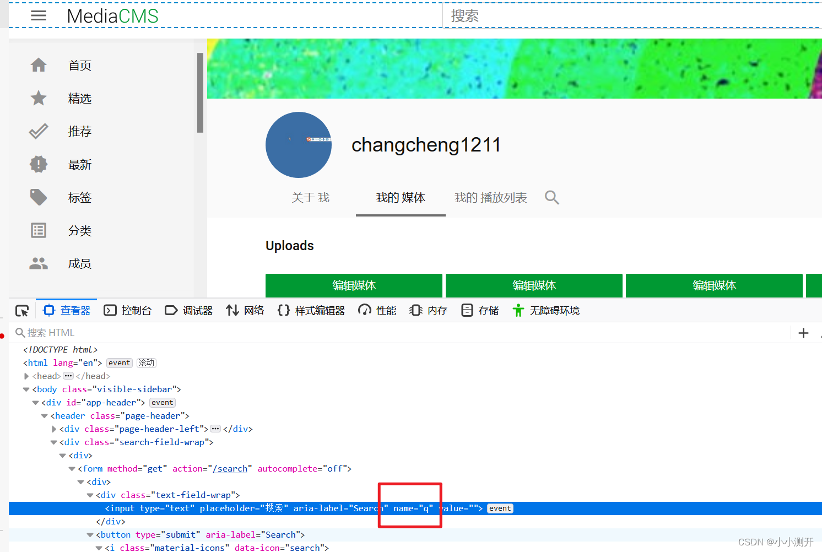
Task: Click the first 编辑媒体 button
Action: (354, 285)
